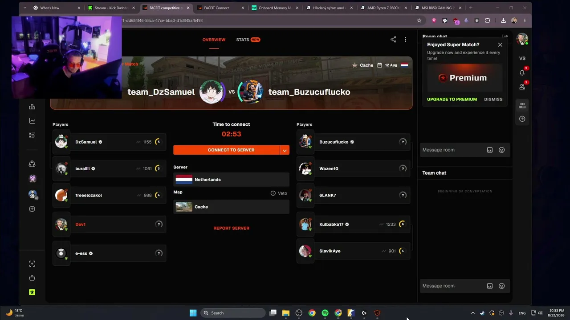
Task: Open File Explorer from the taskbar
Action: pyautogui.click(x=286, y=313)
